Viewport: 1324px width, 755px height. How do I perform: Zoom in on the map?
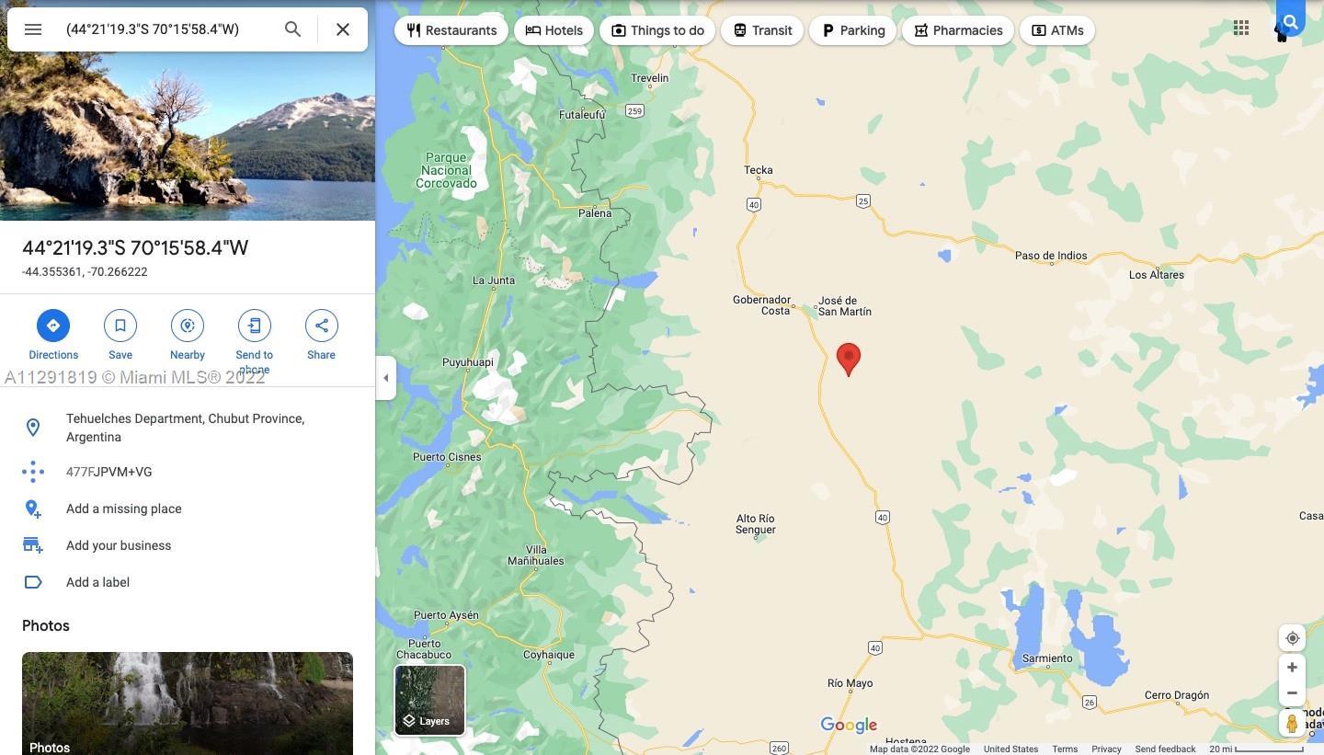(x=1292, y=668)
